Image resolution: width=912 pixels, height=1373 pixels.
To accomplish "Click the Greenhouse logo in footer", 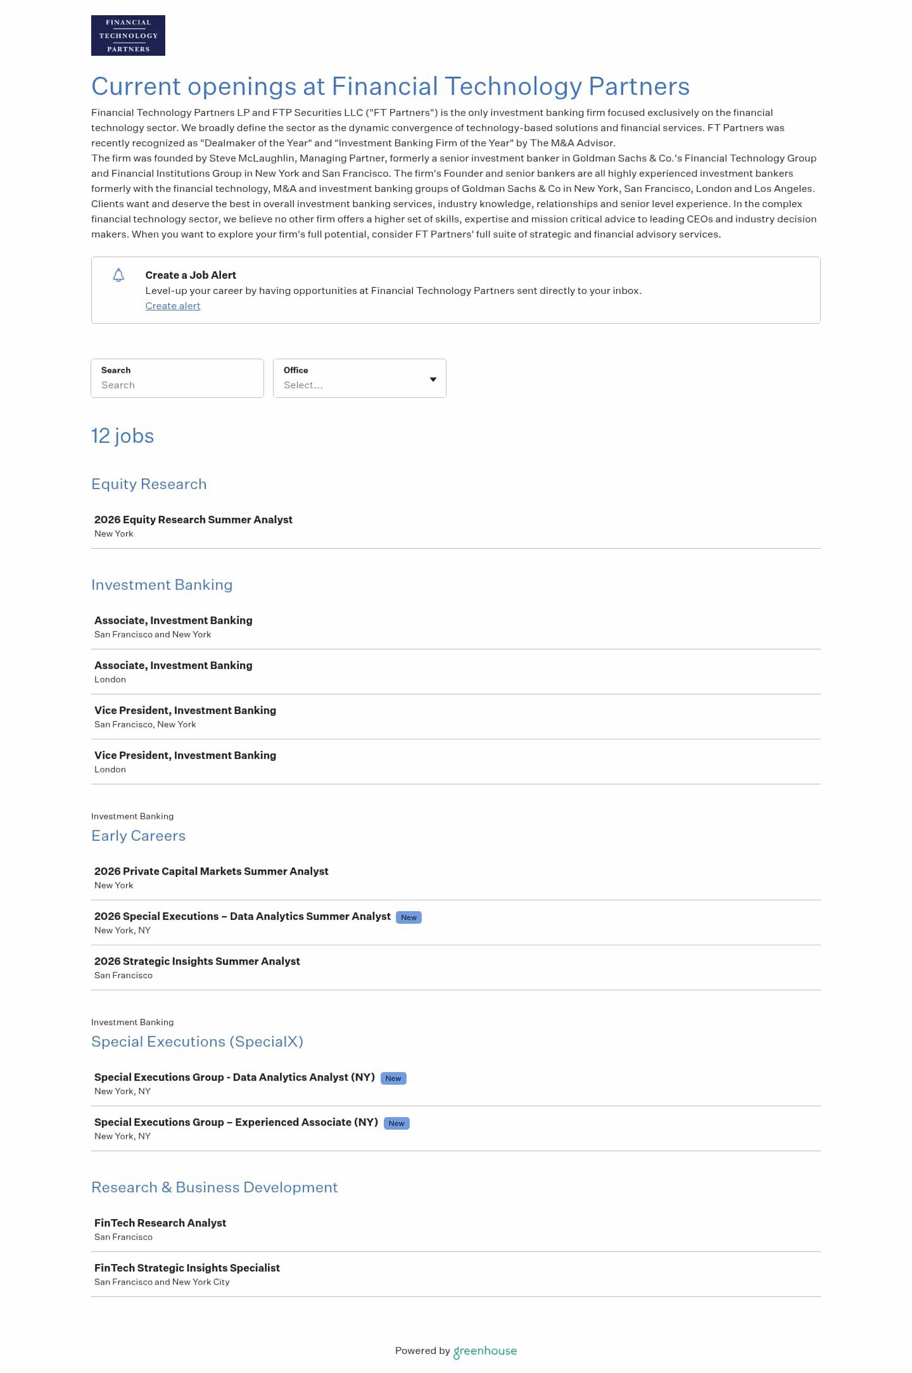I will (x=485, y=1351).
